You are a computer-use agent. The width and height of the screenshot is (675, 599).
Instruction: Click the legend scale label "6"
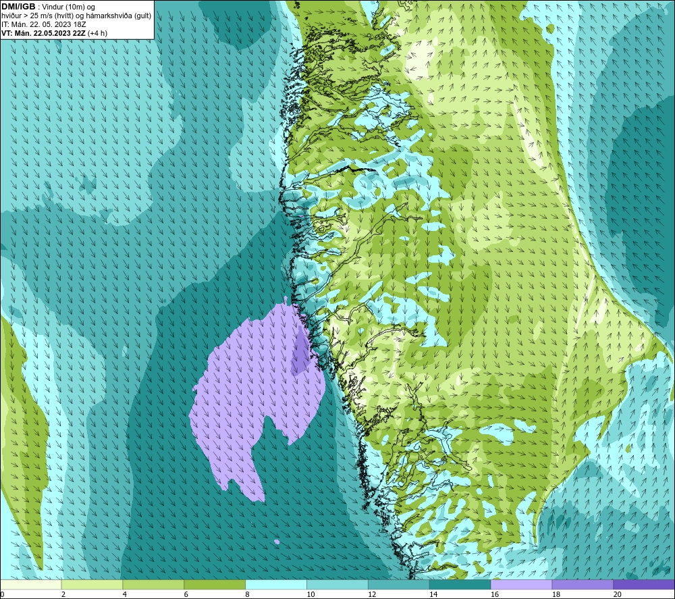click(x=186, y=594)
